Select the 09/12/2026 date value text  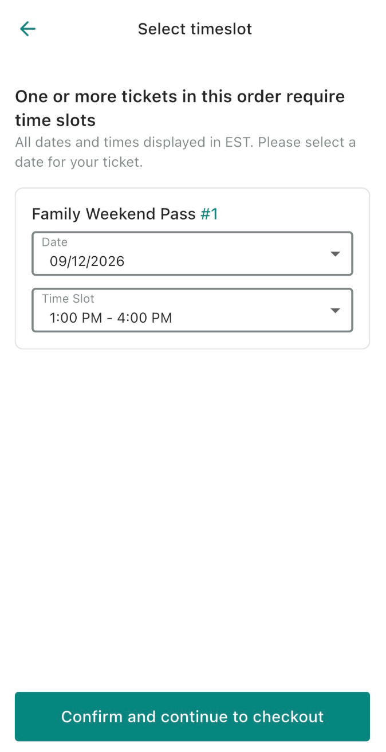[87, 261]
